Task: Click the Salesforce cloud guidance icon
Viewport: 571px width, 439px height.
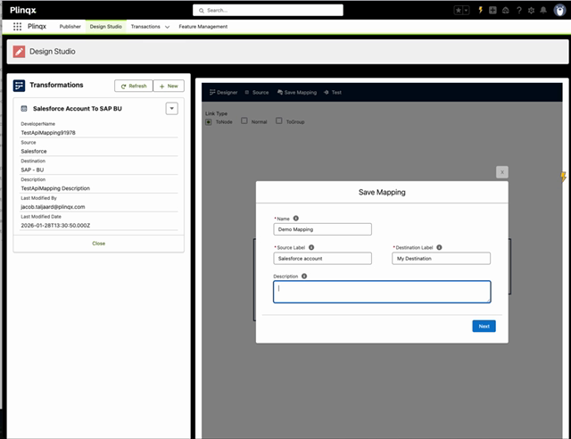Action: [x=506, y=10]
